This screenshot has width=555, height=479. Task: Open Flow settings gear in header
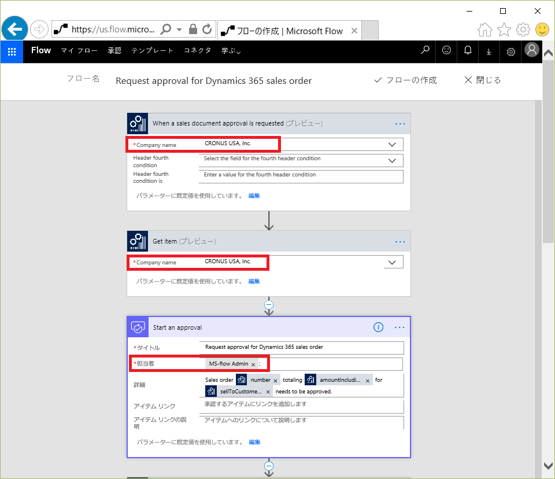pyautogui.click(x=510, y=51)
